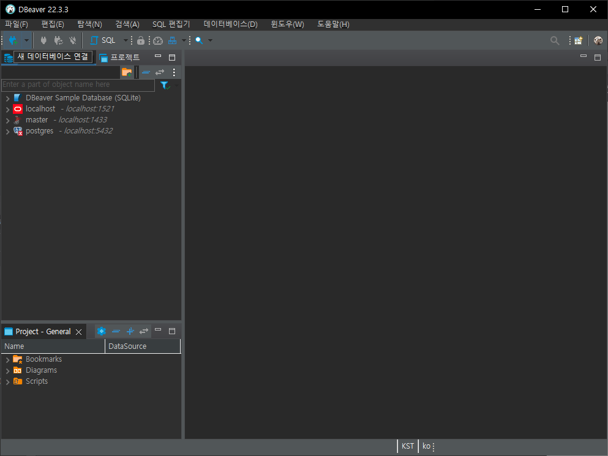Click the Connect plug icon in toolbar
This screenshot has width=608, height=456.
(43, 40)
